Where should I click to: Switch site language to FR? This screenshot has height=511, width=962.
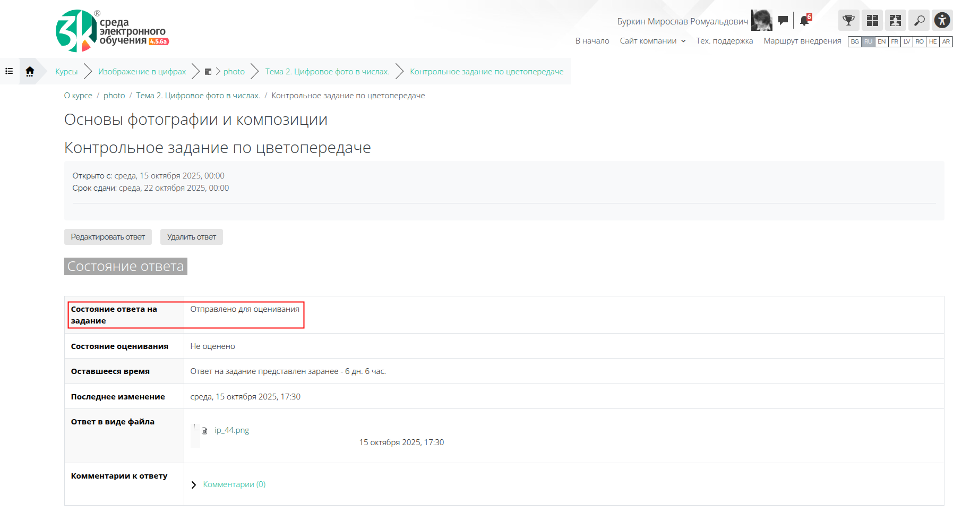coord(895,41)
